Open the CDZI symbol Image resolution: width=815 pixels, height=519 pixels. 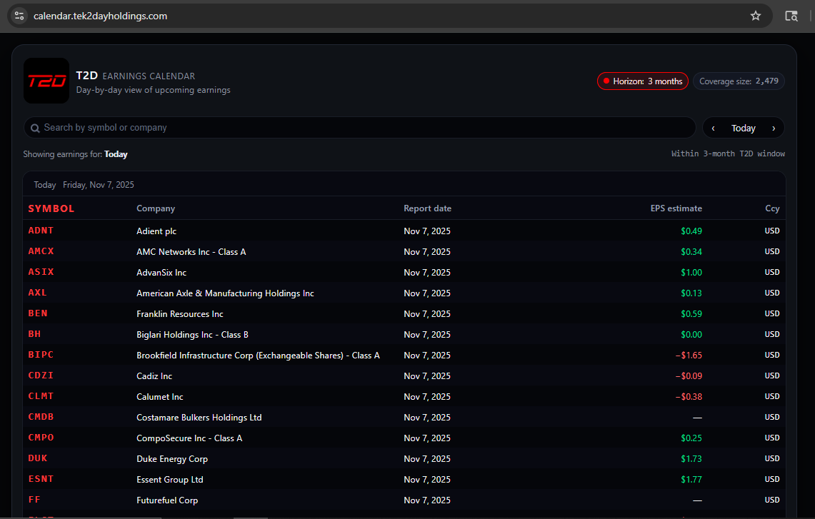[x=41, y=376]
